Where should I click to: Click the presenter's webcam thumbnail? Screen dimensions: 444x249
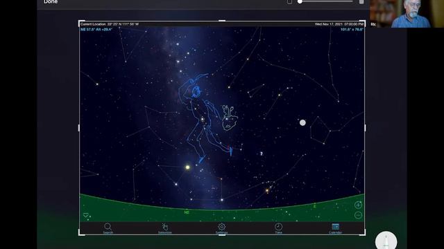click(407, 14)
